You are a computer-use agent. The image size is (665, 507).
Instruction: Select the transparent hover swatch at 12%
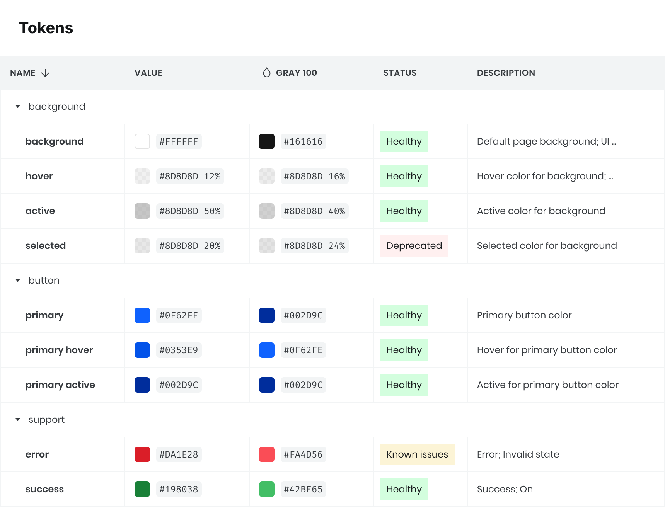point(142,176)
